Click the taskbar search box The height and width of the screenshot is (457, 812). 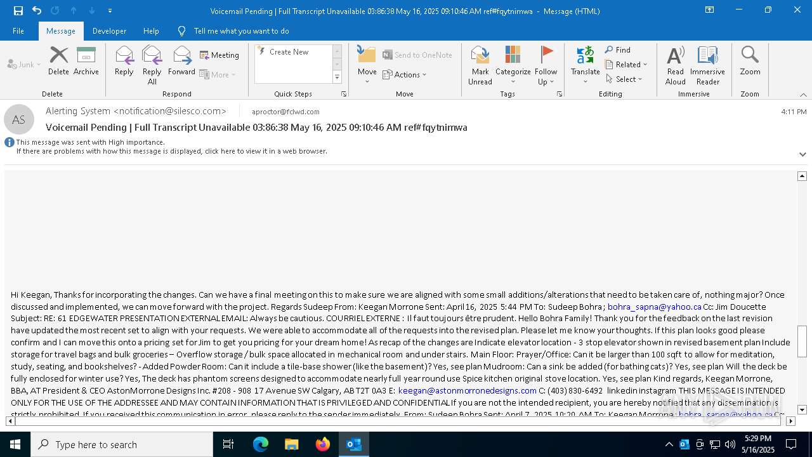tap(122, 444)
